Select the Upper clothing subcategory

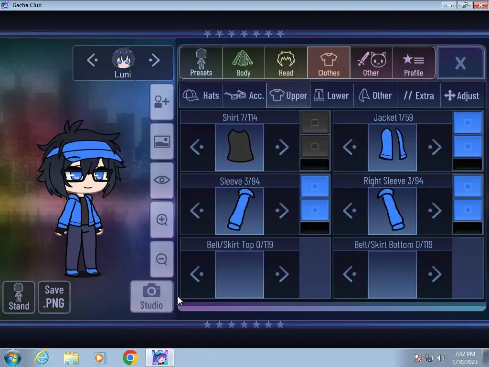tap(288, 95)
